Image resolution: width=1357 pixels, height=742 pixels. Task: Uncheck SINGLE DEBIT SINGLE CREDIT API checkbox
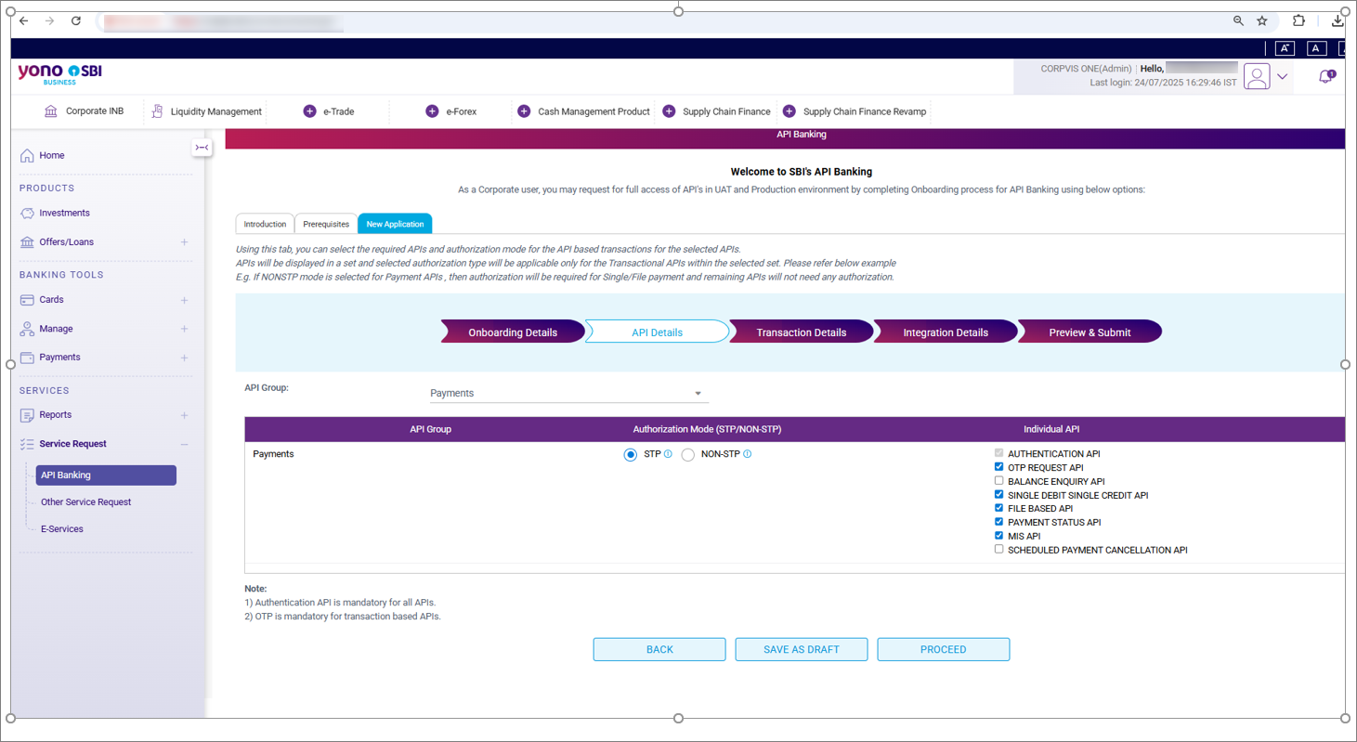[999, 495]
